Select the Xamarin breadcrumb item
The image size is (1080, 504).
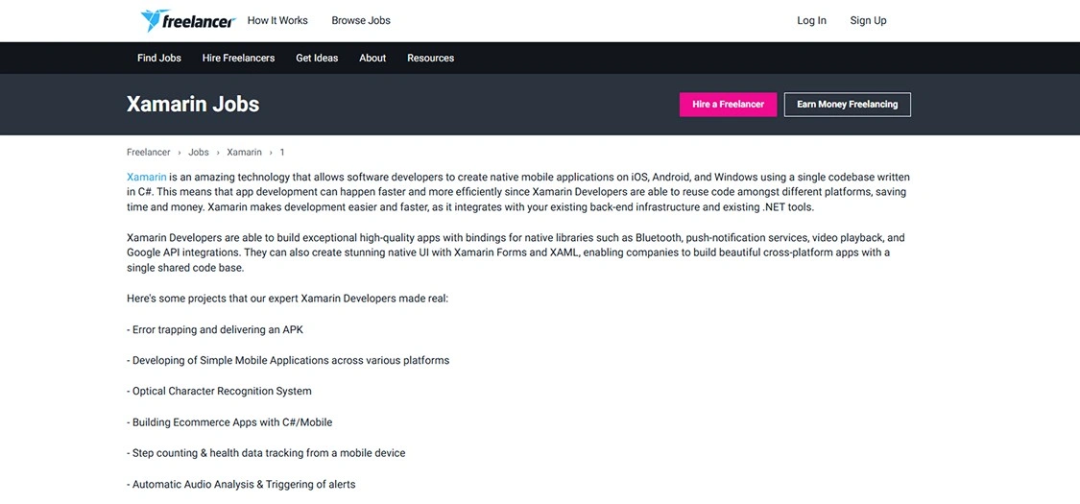click(x=245, y=152)
